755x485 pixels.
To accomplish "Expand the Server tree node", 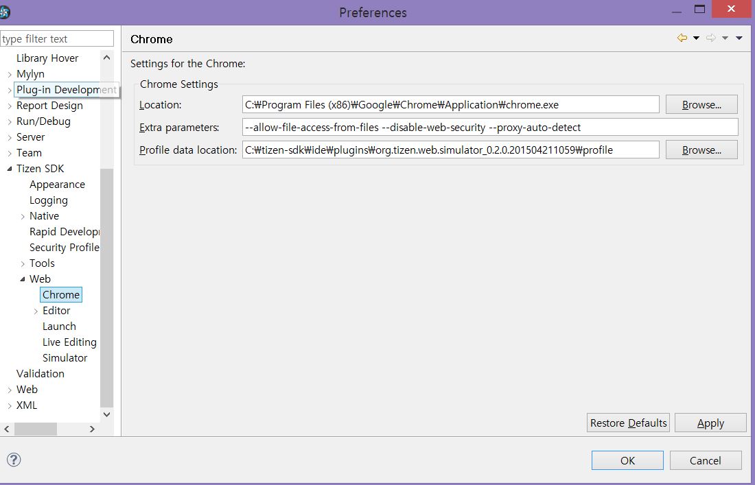I will click(x=10, y=138).
